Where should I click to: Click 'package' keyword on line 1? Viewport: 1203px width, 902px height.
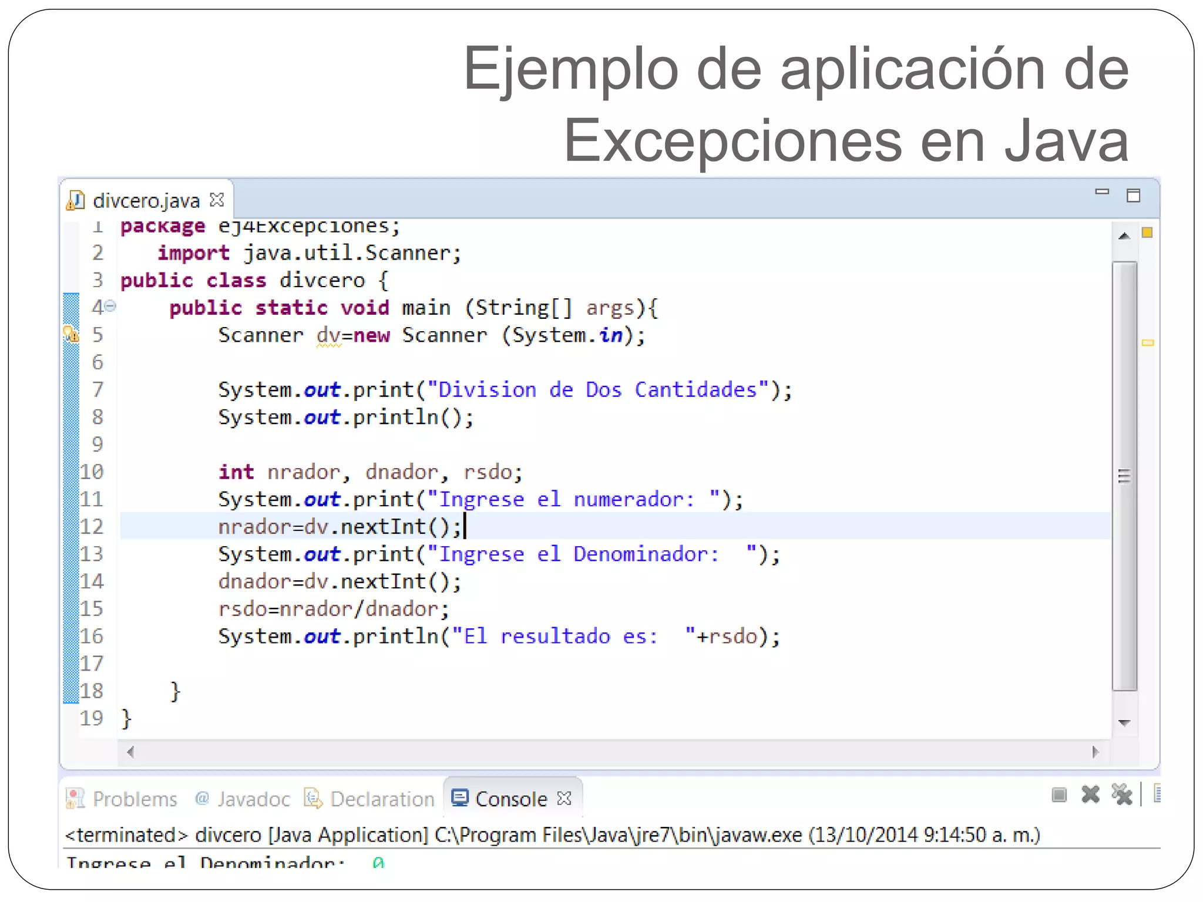[163, 227]
